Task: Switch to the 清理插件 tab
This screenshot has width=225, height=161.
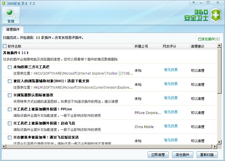Action: [13, 29]
